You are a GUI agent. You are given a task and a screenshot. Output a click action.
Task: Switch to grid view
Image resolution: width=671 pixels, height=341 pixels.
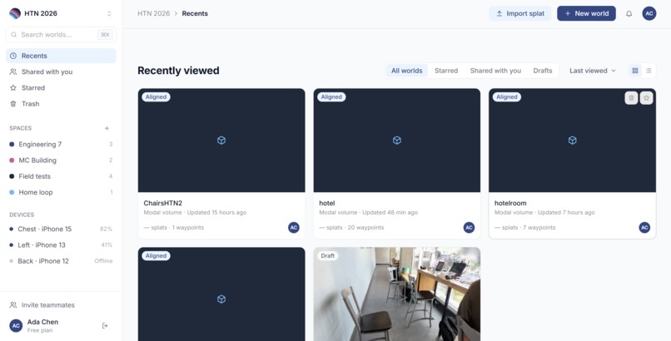(635, 71)
